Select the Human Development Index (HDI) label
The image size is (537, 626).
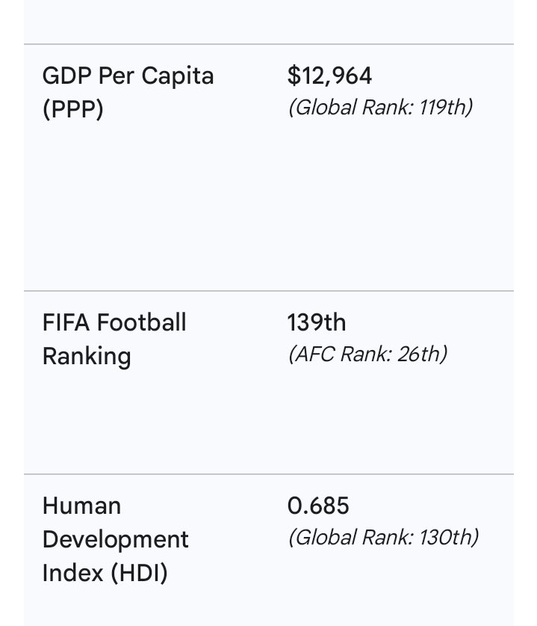click(115, 539)
